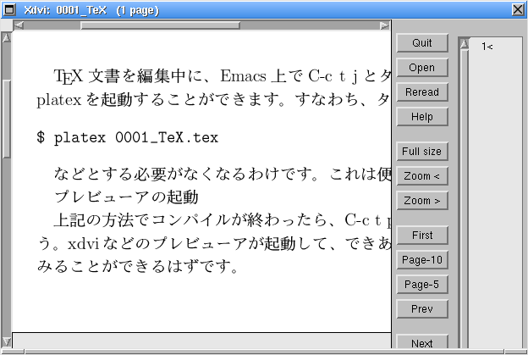Click the vertical scrollbar up arrow
The image size is (528, 355).
[6, 38]
